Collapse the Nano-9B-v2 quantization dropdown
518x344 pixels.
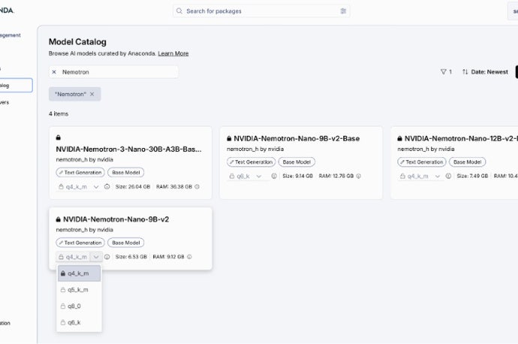[x=95, y=257]
